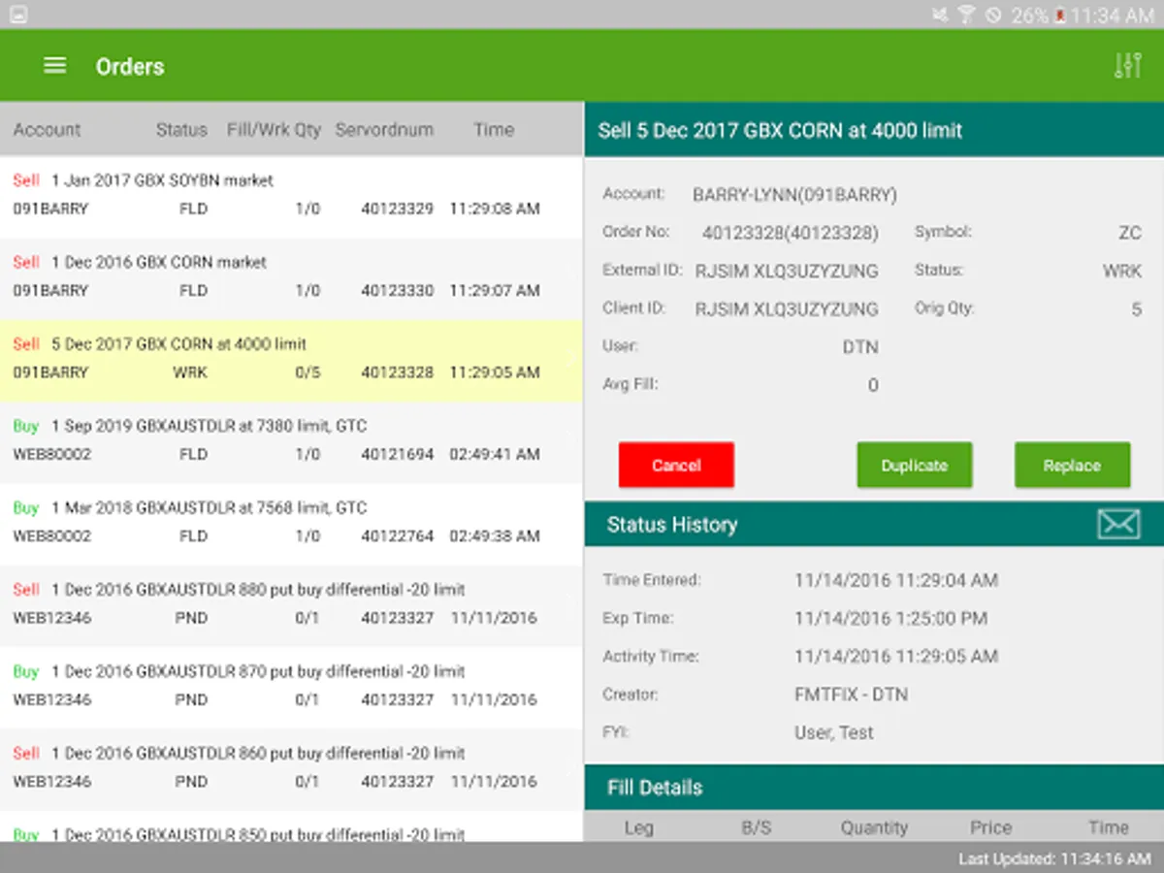The width and height of the screenshot is (1164, 873).
Task: Tap the screenshot notification icon in status bar
Action: click(x=17, y=15)
